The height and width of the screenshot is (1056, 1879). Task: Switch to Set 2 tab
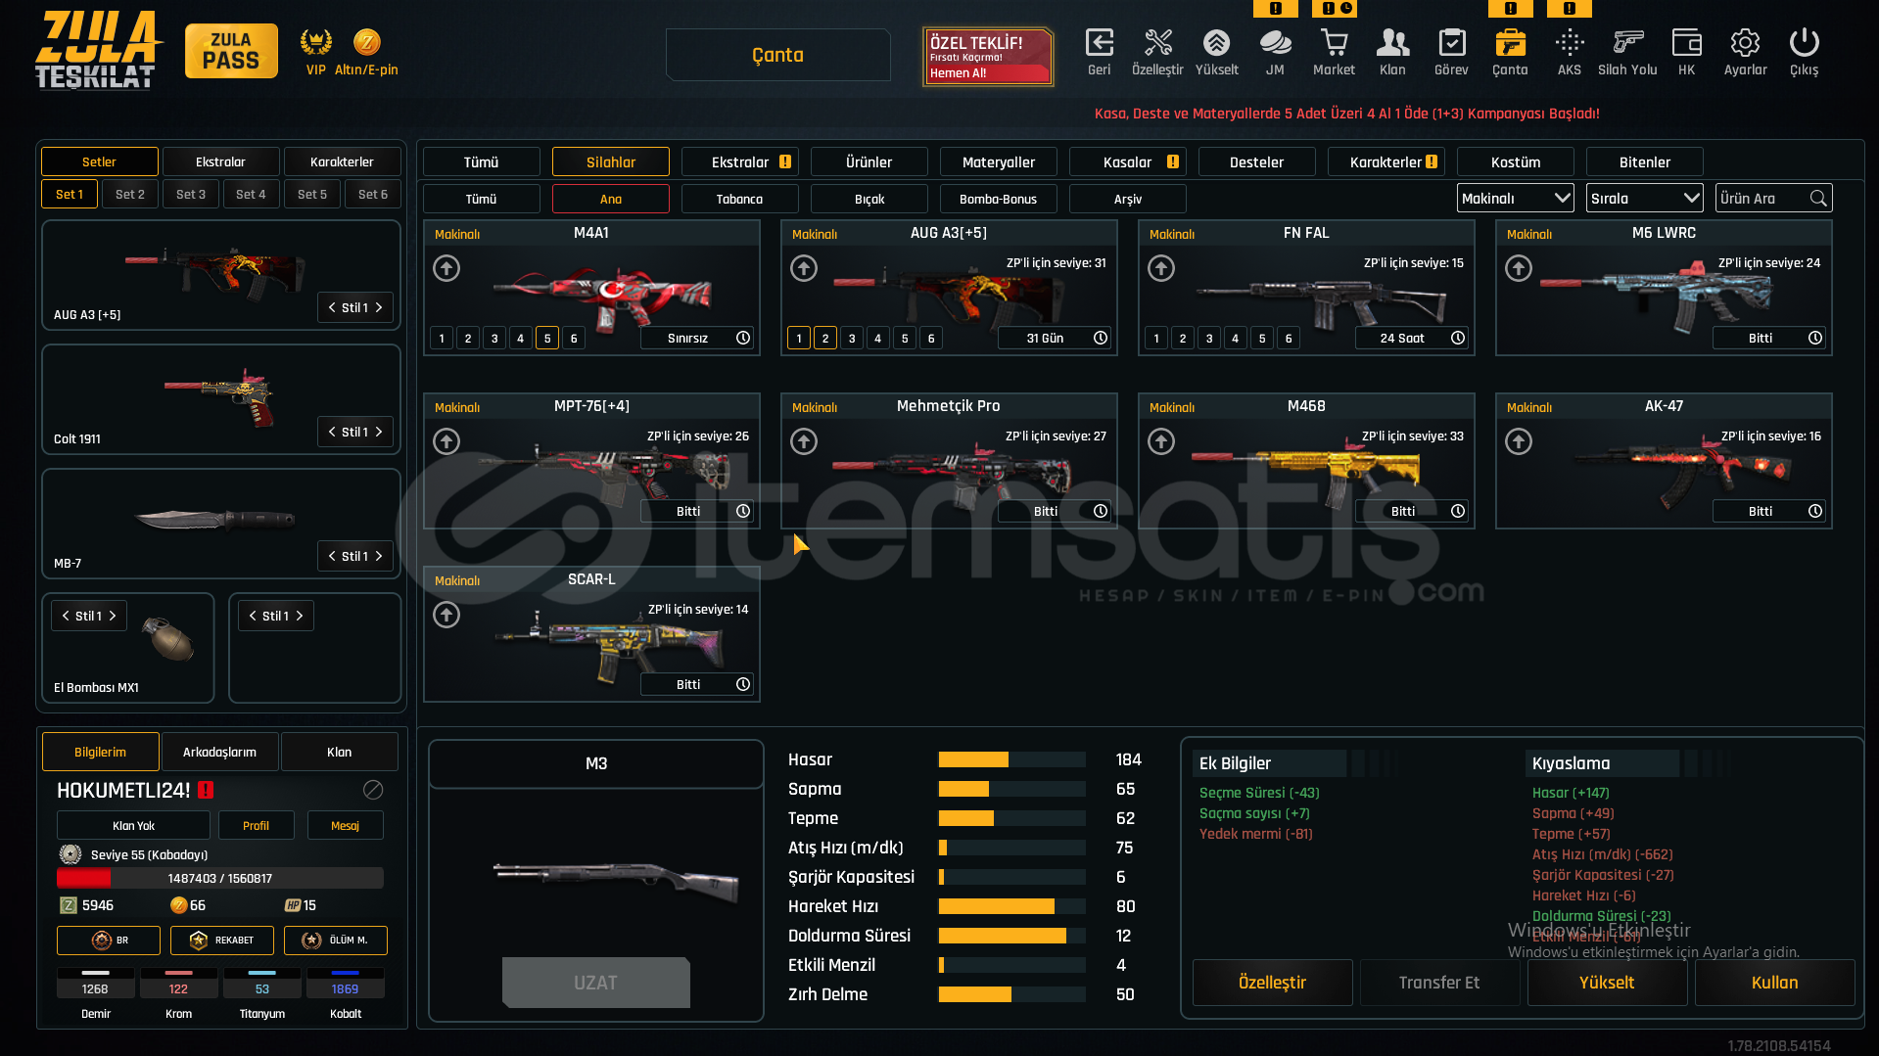(130, 194)
